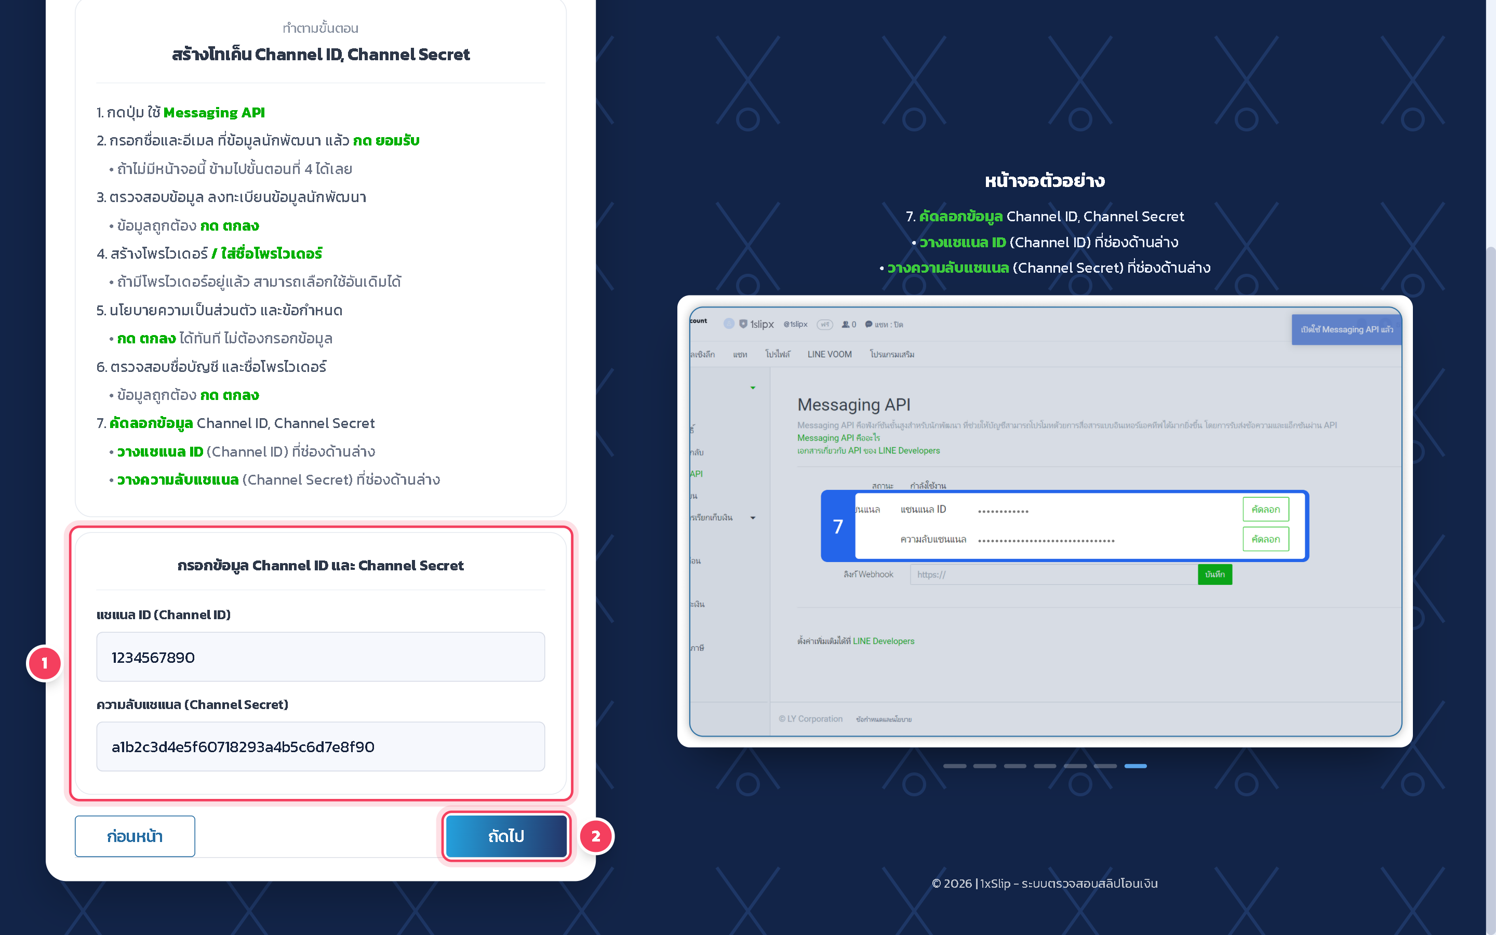Click the Channel ID input field
Screen dimensions: 1496x935
point(320,657)
